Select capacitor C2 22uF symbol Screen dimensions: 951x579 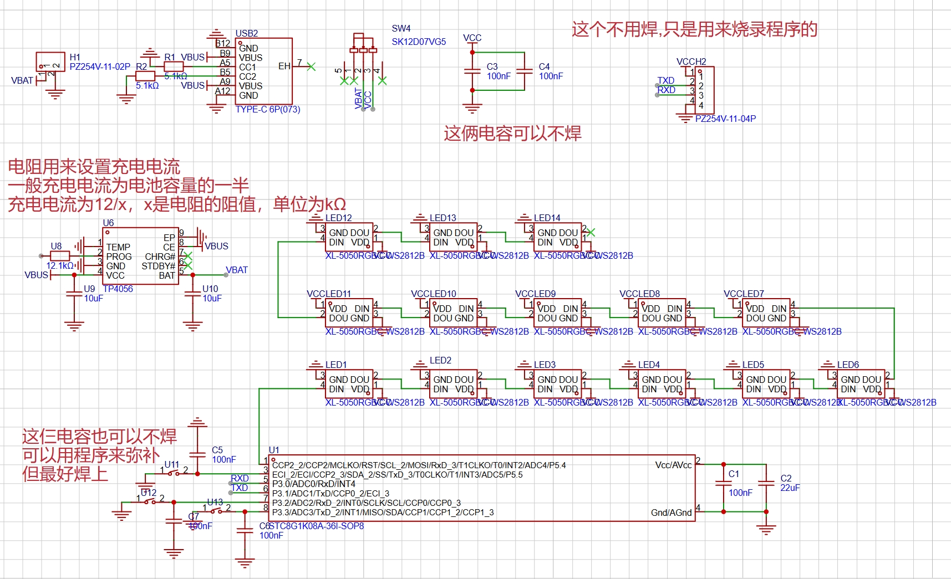click(766, 483)
